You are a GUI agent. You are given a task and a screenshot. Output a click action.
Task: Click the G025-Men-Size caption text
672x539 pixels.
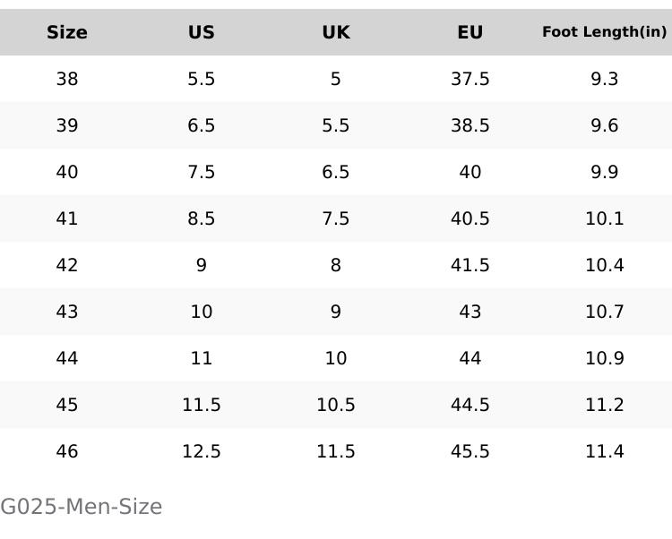tap(82, 507)
